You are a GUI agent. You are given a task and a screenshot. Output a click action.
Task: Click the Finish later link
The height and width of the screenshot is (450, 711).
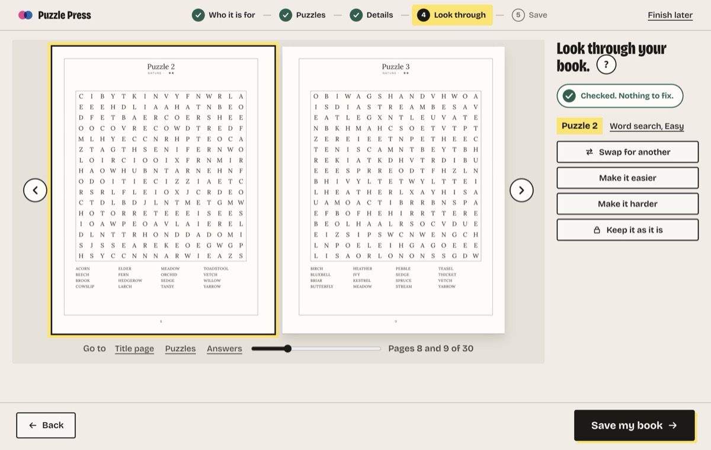click(x=670, y=15)
